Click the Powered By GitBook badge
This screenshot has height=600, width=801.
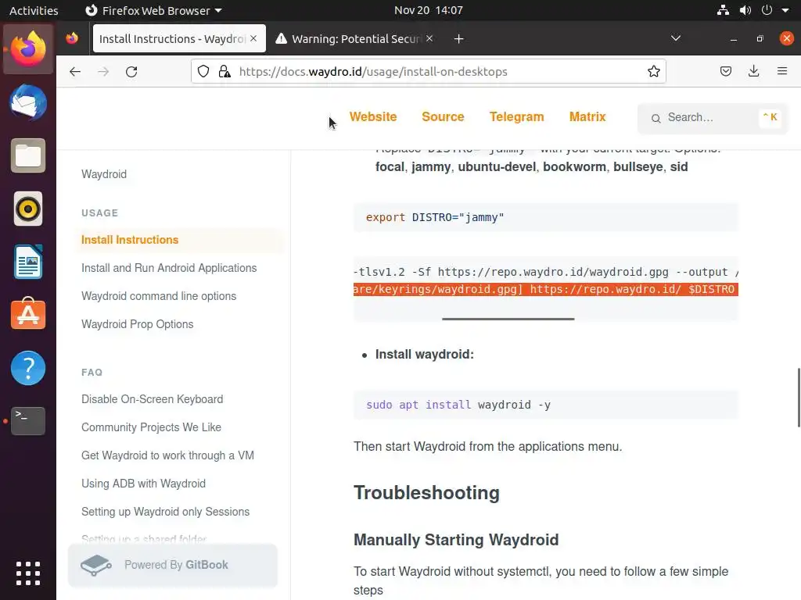173,566
